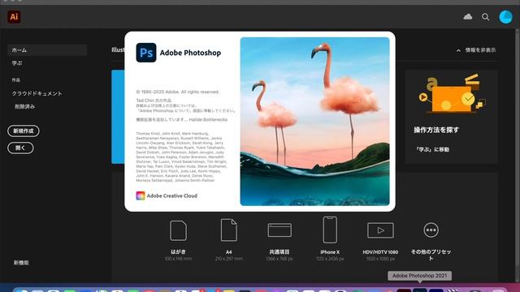Click the HDV/HDTV 1080 preset label
Viewport: 520px width, 292px height.
point(380,252)
